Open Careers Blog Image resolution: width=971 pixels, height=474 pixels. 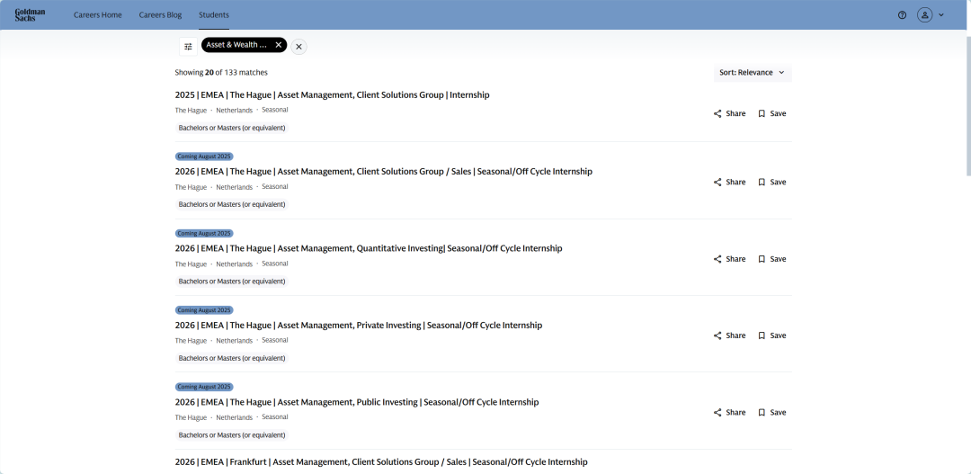tap(160, 15)
